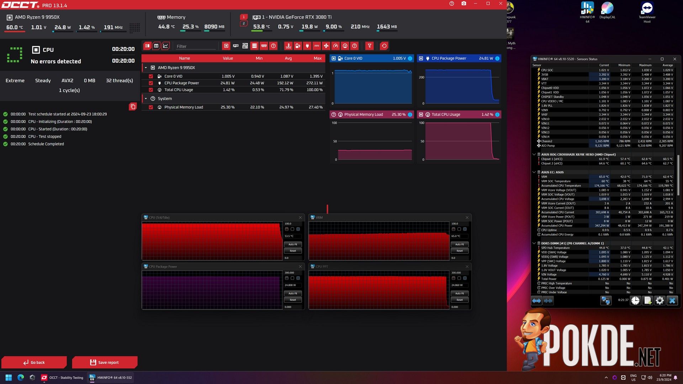This screenshot has width=683, height=384.
Task: Copy the test log with the copy icon
Action: (133, 107)
